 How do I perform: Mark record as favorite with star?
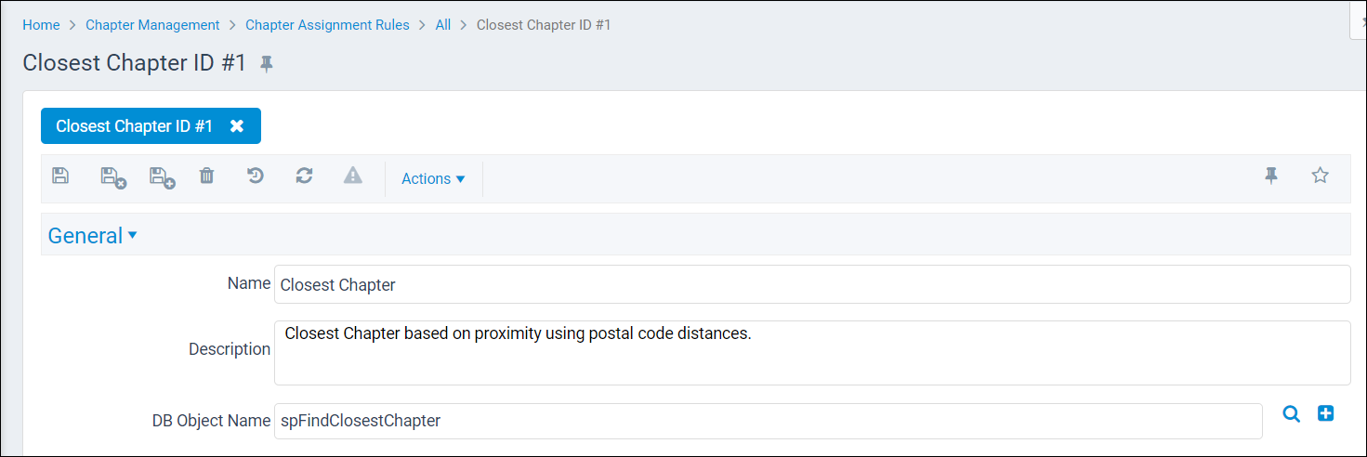(x=1320, y=175)
